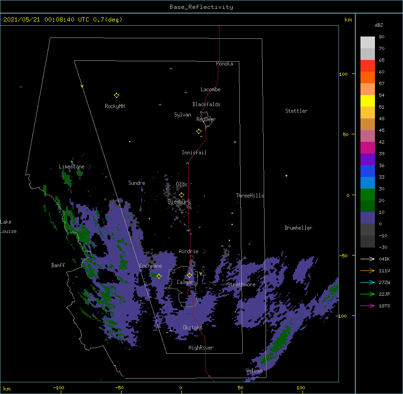
Task: Select the cyan 27ZW arrow legend icon
Action: pos(367,282)
